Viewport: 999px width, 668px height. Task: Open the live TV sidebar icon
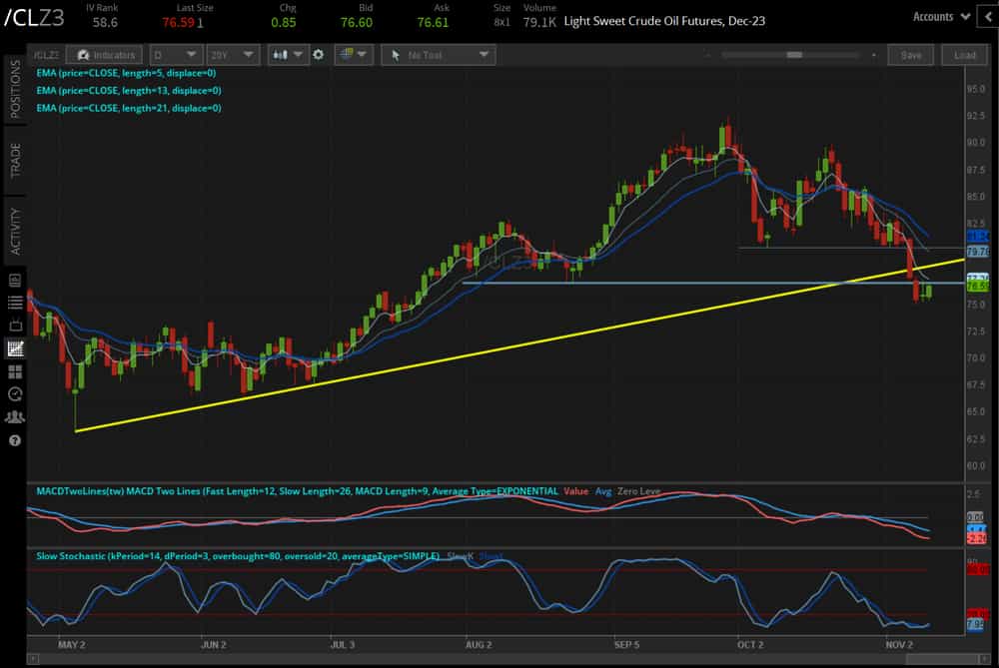pyautogui.click(x=15, y=325)
